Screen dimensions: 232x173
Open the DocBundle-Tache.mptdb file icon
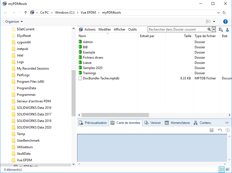pyautogui.click(x=80, y=78)
